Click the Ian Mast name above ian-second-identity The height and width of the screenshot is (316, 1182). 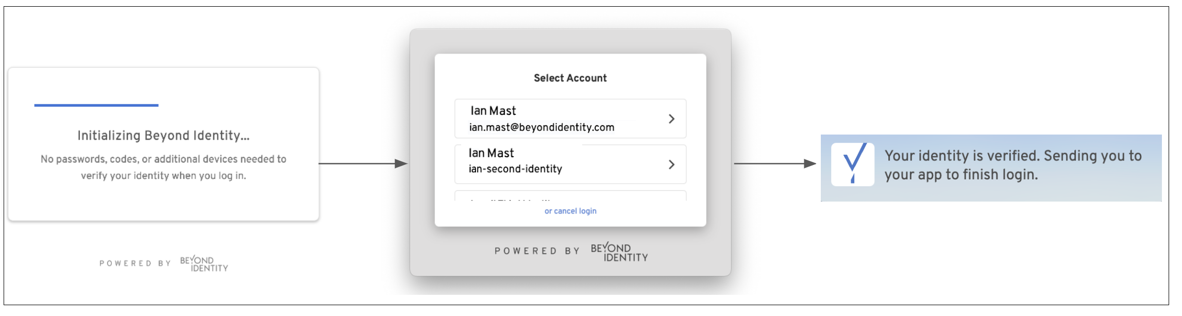[491, 153]
